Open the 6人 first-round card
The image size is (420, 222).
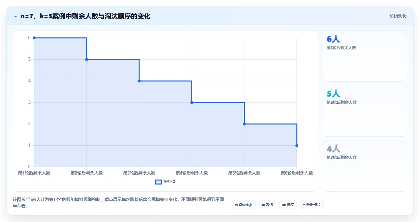tap(365, 56)
